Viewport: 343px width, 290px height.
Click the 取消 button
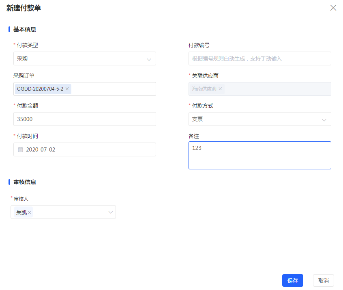pos(323,280)
